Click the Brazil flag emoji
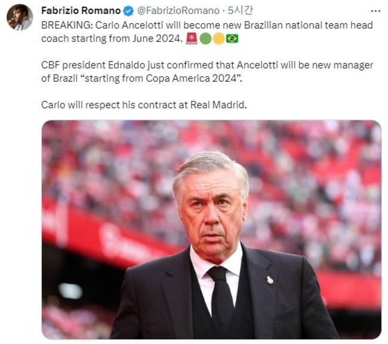Viewport: 388px width, 344px height. coord(232,38)
